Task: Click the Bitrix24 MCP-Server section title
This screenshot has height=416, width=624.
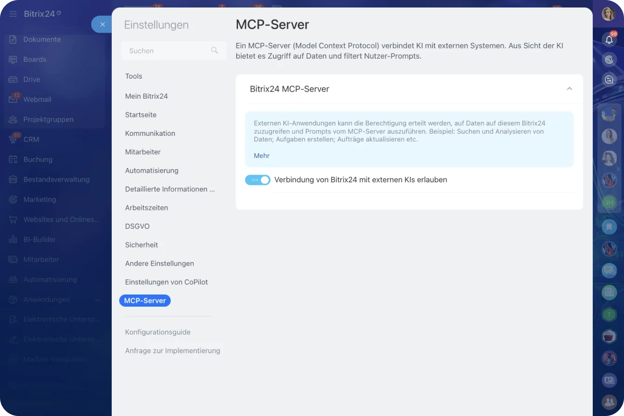Action: tap(290, 89)
